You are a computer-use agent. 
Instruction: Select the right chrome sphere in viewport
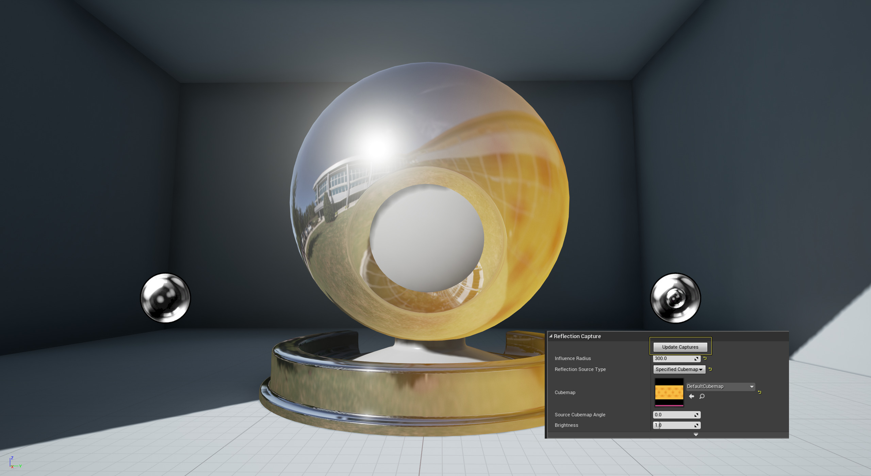pyautogui.click(x=675, y=298)
